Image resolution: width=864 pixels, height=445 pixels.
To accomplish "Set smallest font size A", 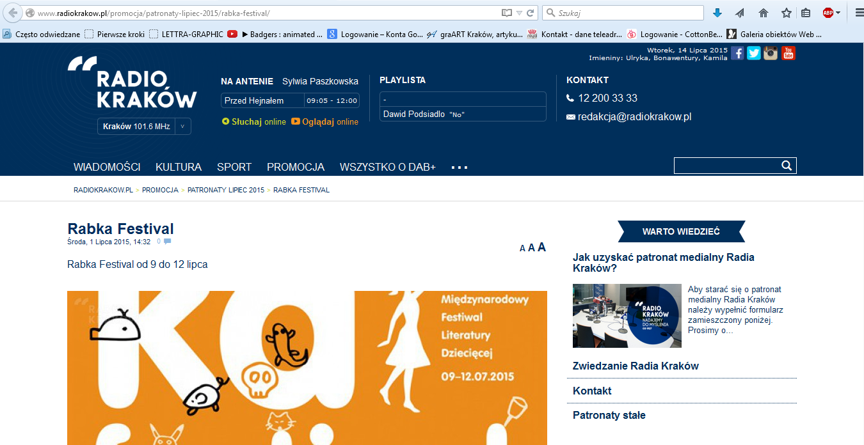I will pyautogui.click(x=522, y=249).
